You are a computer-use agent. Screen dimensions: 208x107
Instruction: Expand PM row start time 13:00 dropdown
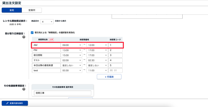point(72,50)
